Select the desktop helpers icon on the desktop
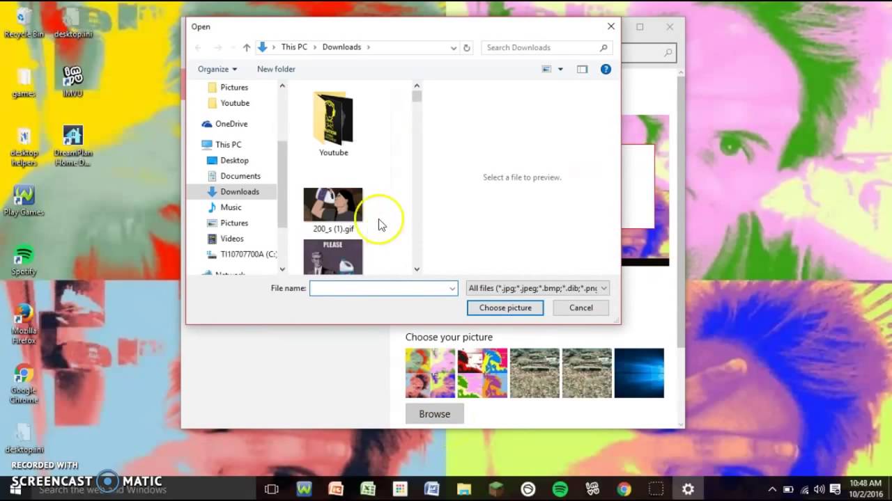This screenshot has height=501, width=892. point(24,146)
